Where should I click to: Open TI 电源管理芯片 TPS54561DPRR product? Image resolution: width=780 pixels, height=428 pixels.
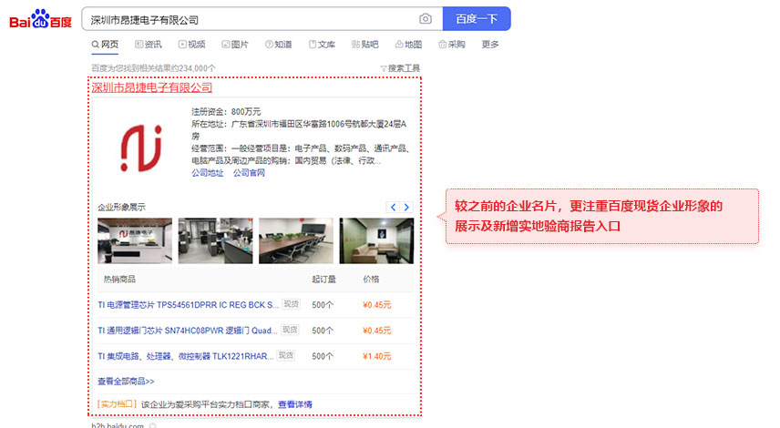pos(188,305)
